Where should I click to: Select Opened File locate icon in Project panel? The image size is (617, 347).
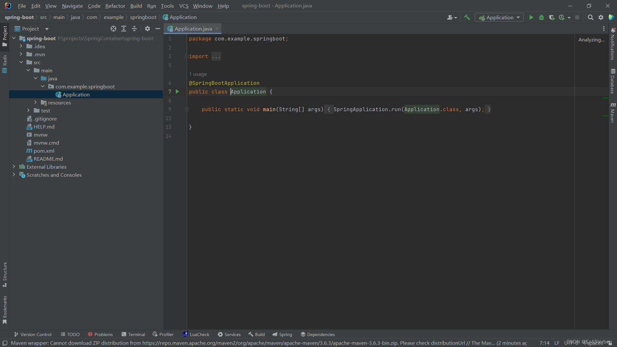click(113, 29)
